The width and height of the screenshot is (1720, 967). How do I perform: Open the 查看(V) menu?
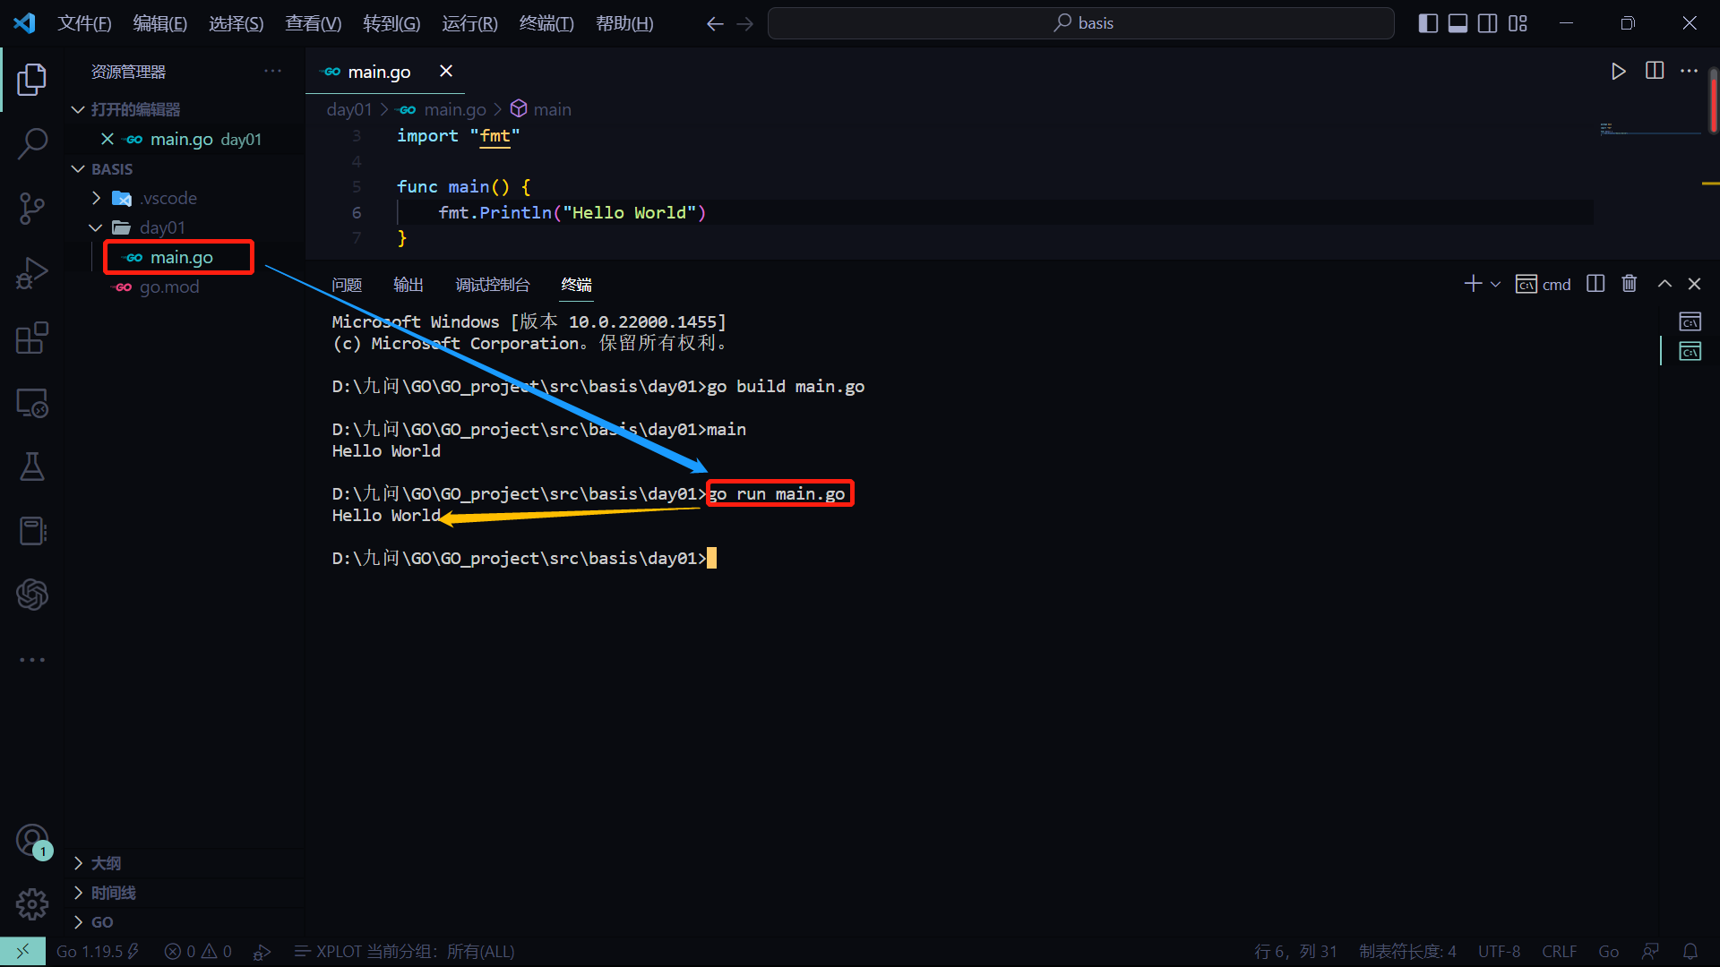point(313,24)
